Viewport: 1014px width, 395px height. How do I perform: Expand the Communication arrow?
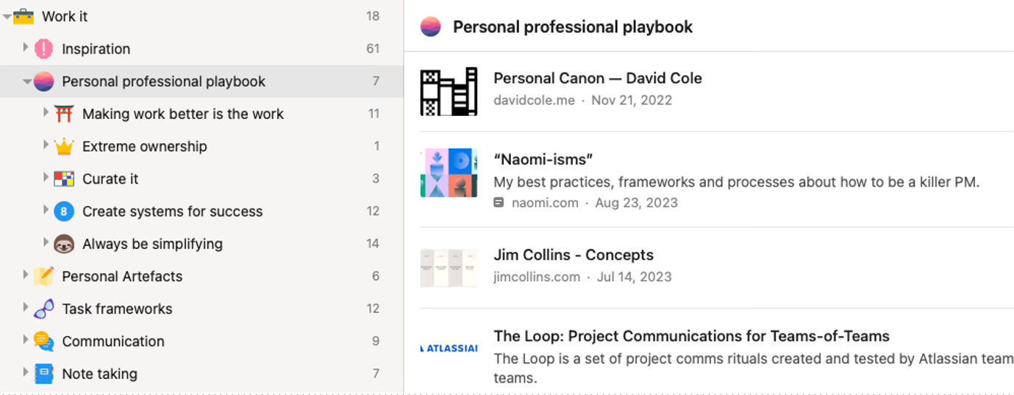pos(26,340)
